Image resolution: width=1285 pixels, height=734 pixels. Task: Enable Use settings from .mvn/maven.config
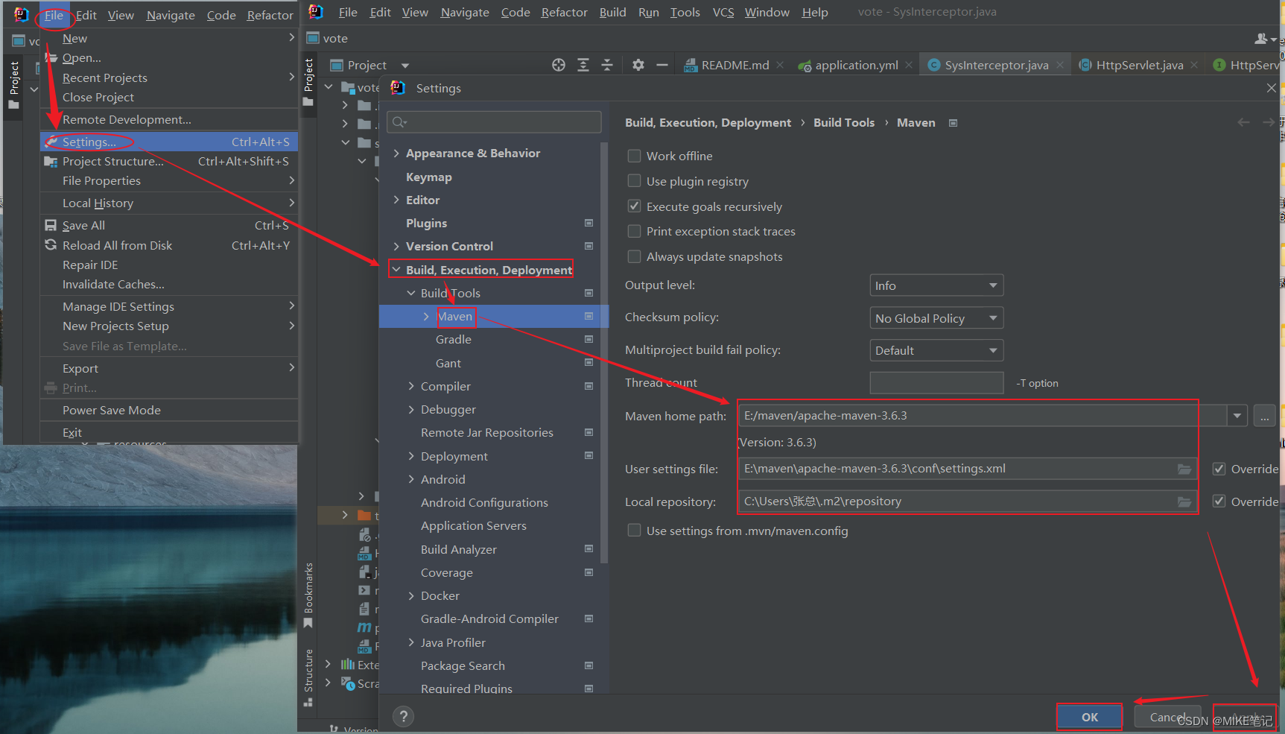pos(634,531)
